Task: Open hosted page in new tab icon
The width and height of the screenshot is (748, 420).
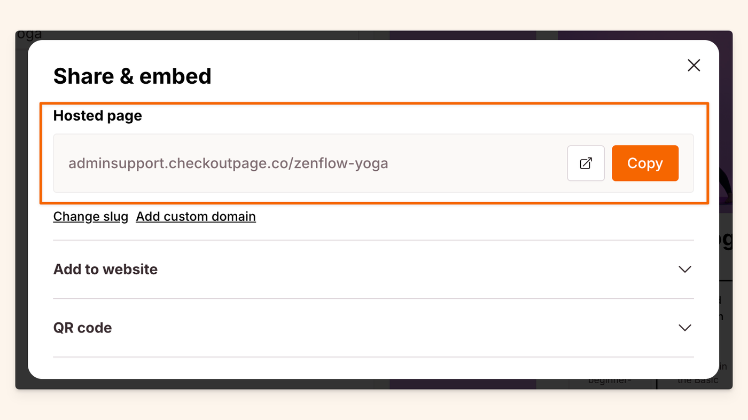Action: (586, 163)
